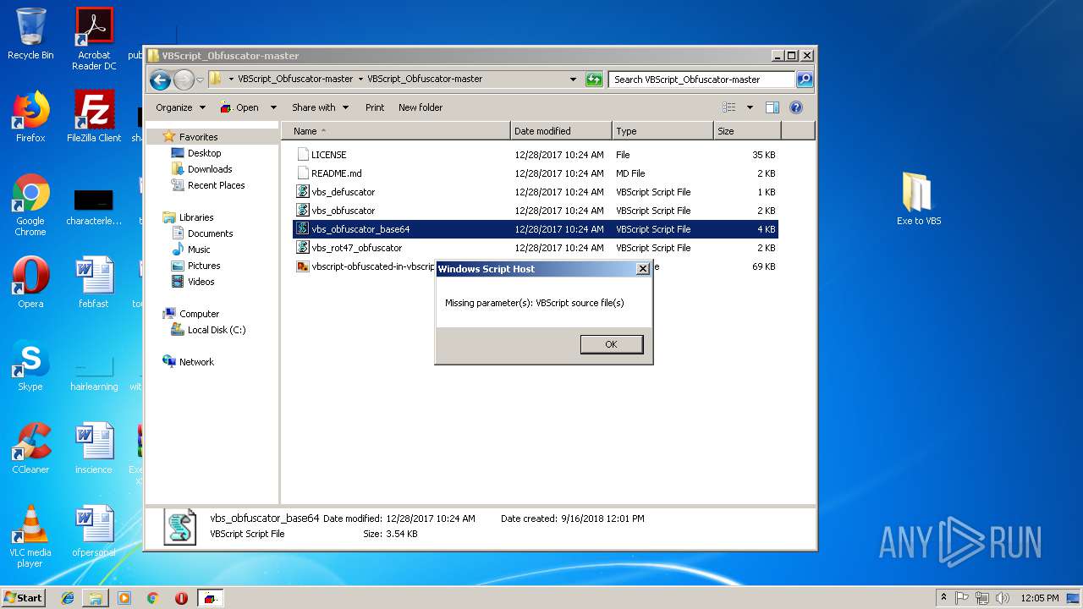Select vbs_obfuscator script file
This screenshot has width=1083, height=609.
pos(535,211)
